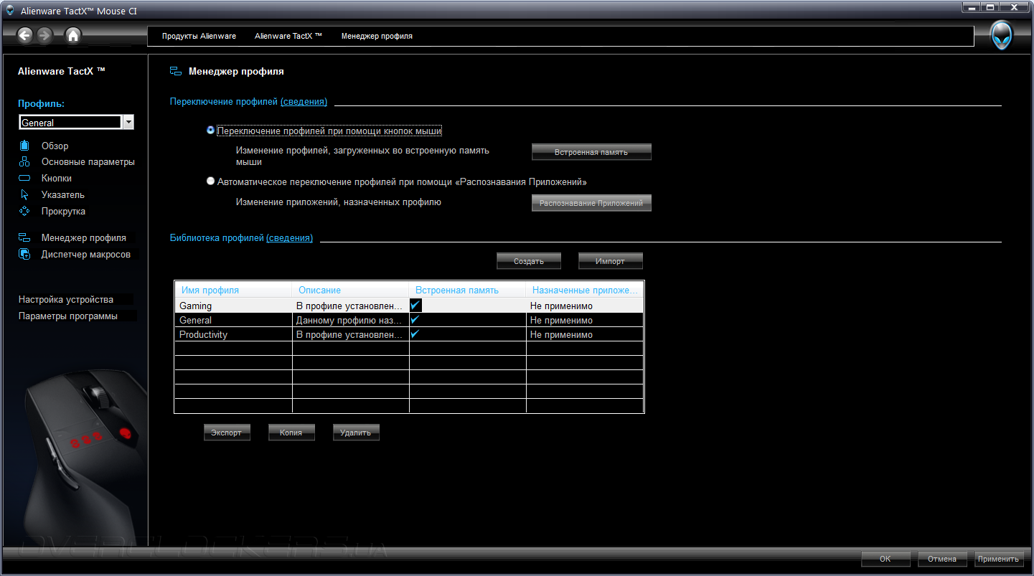The image size is (1034, 576).
Task: Select the Gaming profile name cell
Action: click(x=234, y=306)
